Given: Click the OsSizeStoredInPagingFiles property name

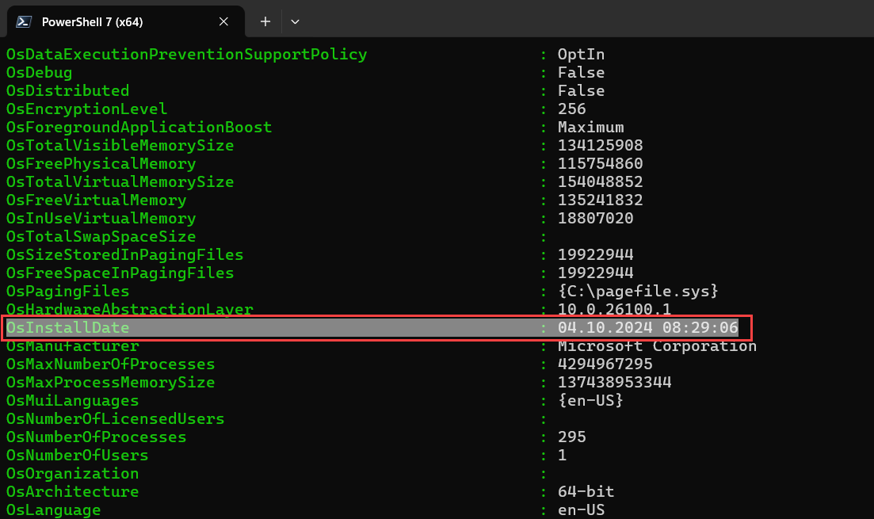Looking at the screenshot, I should pos(125,255).
